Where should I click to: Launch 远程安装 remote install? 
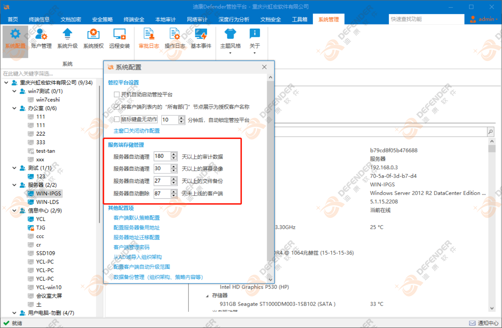tap(120, 39)
